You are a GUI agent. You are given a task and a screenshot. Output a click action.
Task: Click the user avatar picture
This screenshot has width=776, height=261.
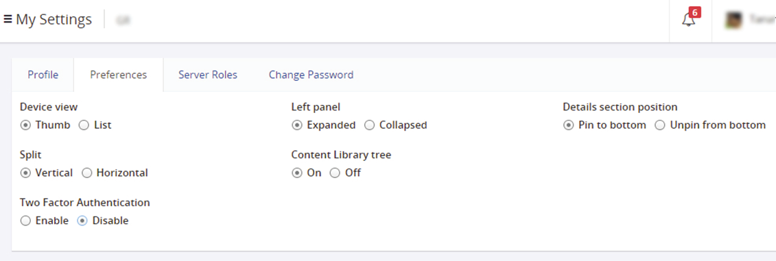click(x=733, y=21)
